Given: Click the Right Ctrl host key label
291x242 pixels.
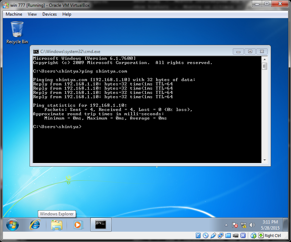Looking at the screenshot, I should (x=272, y=236).
